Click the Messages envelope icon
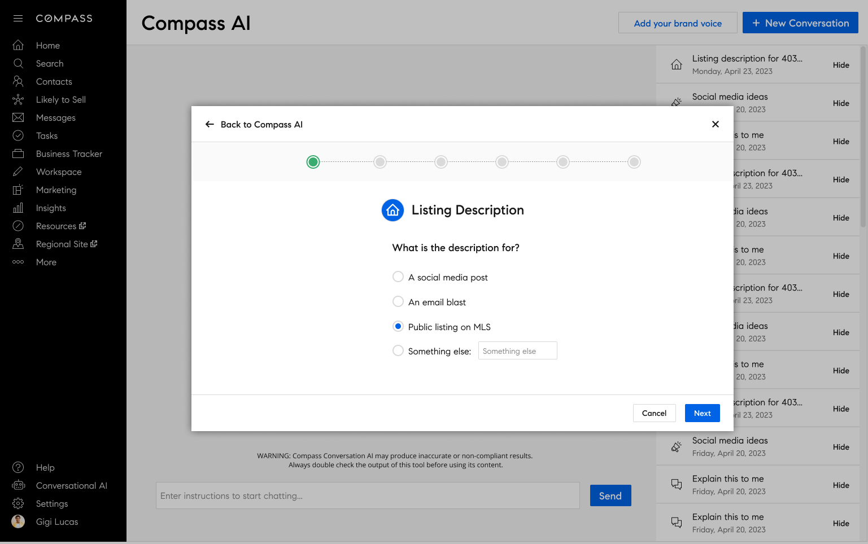 pyautogui.click(x=18, y=117)
